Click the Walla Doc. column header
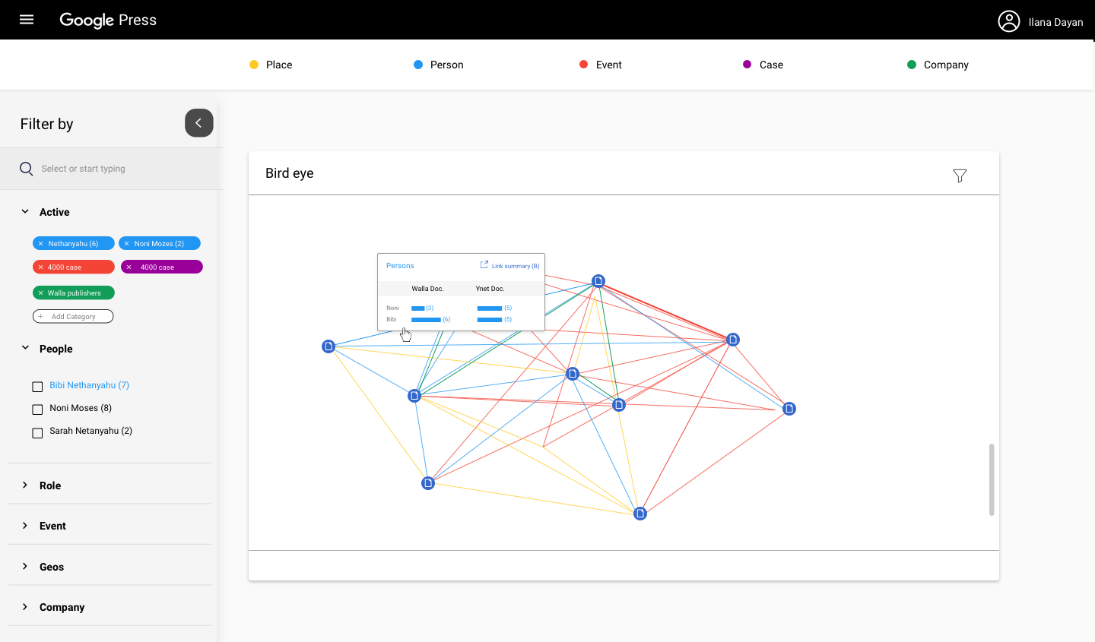 pyautogui.click(x=427, y=289)
